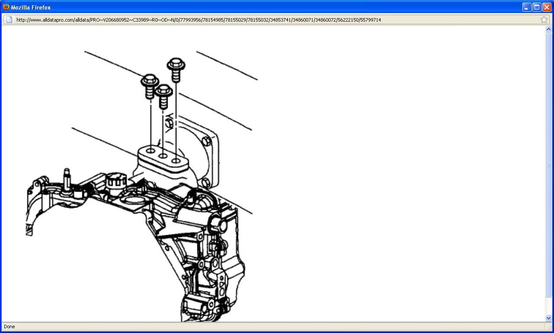The image size is (554, 333).
Task: Bookmark this page with the star icon
Action: coord(544,19)
